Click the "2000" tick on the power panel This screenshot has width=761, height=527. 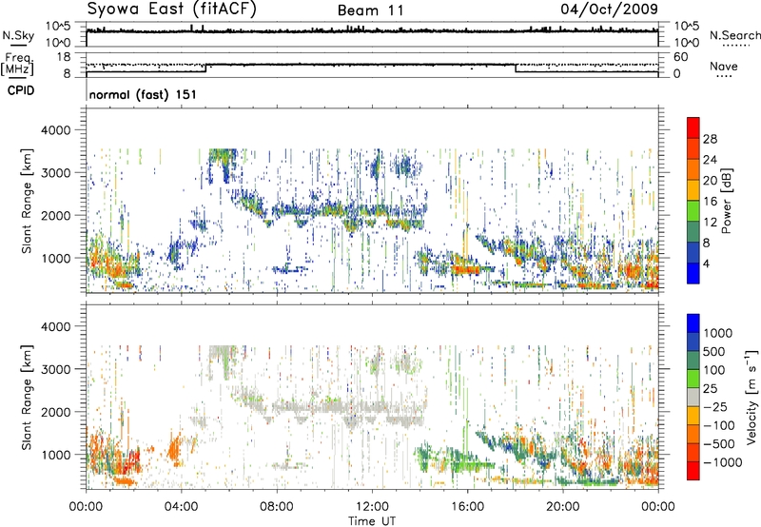tap(56, 215)
